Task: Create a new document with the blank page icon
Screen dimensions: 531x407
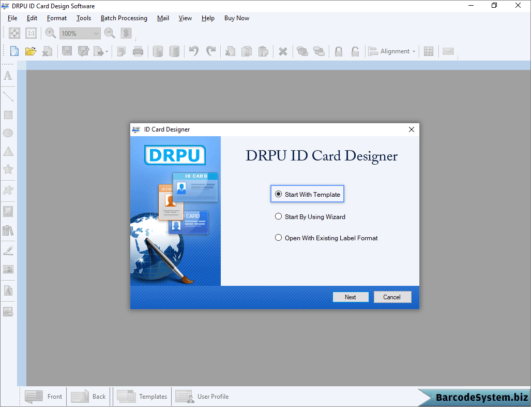Action: (14, 51)
